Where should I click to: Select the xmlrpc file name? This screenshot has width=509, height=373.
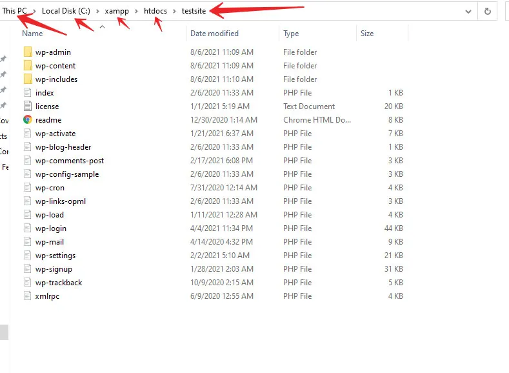point(47,296)
